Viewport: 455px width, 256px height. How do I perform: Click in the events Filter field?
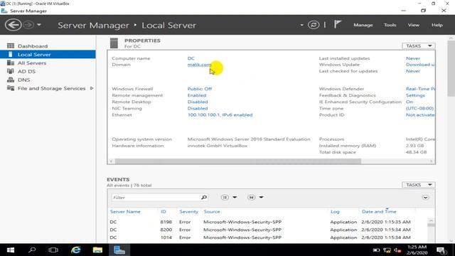[156, 198]
